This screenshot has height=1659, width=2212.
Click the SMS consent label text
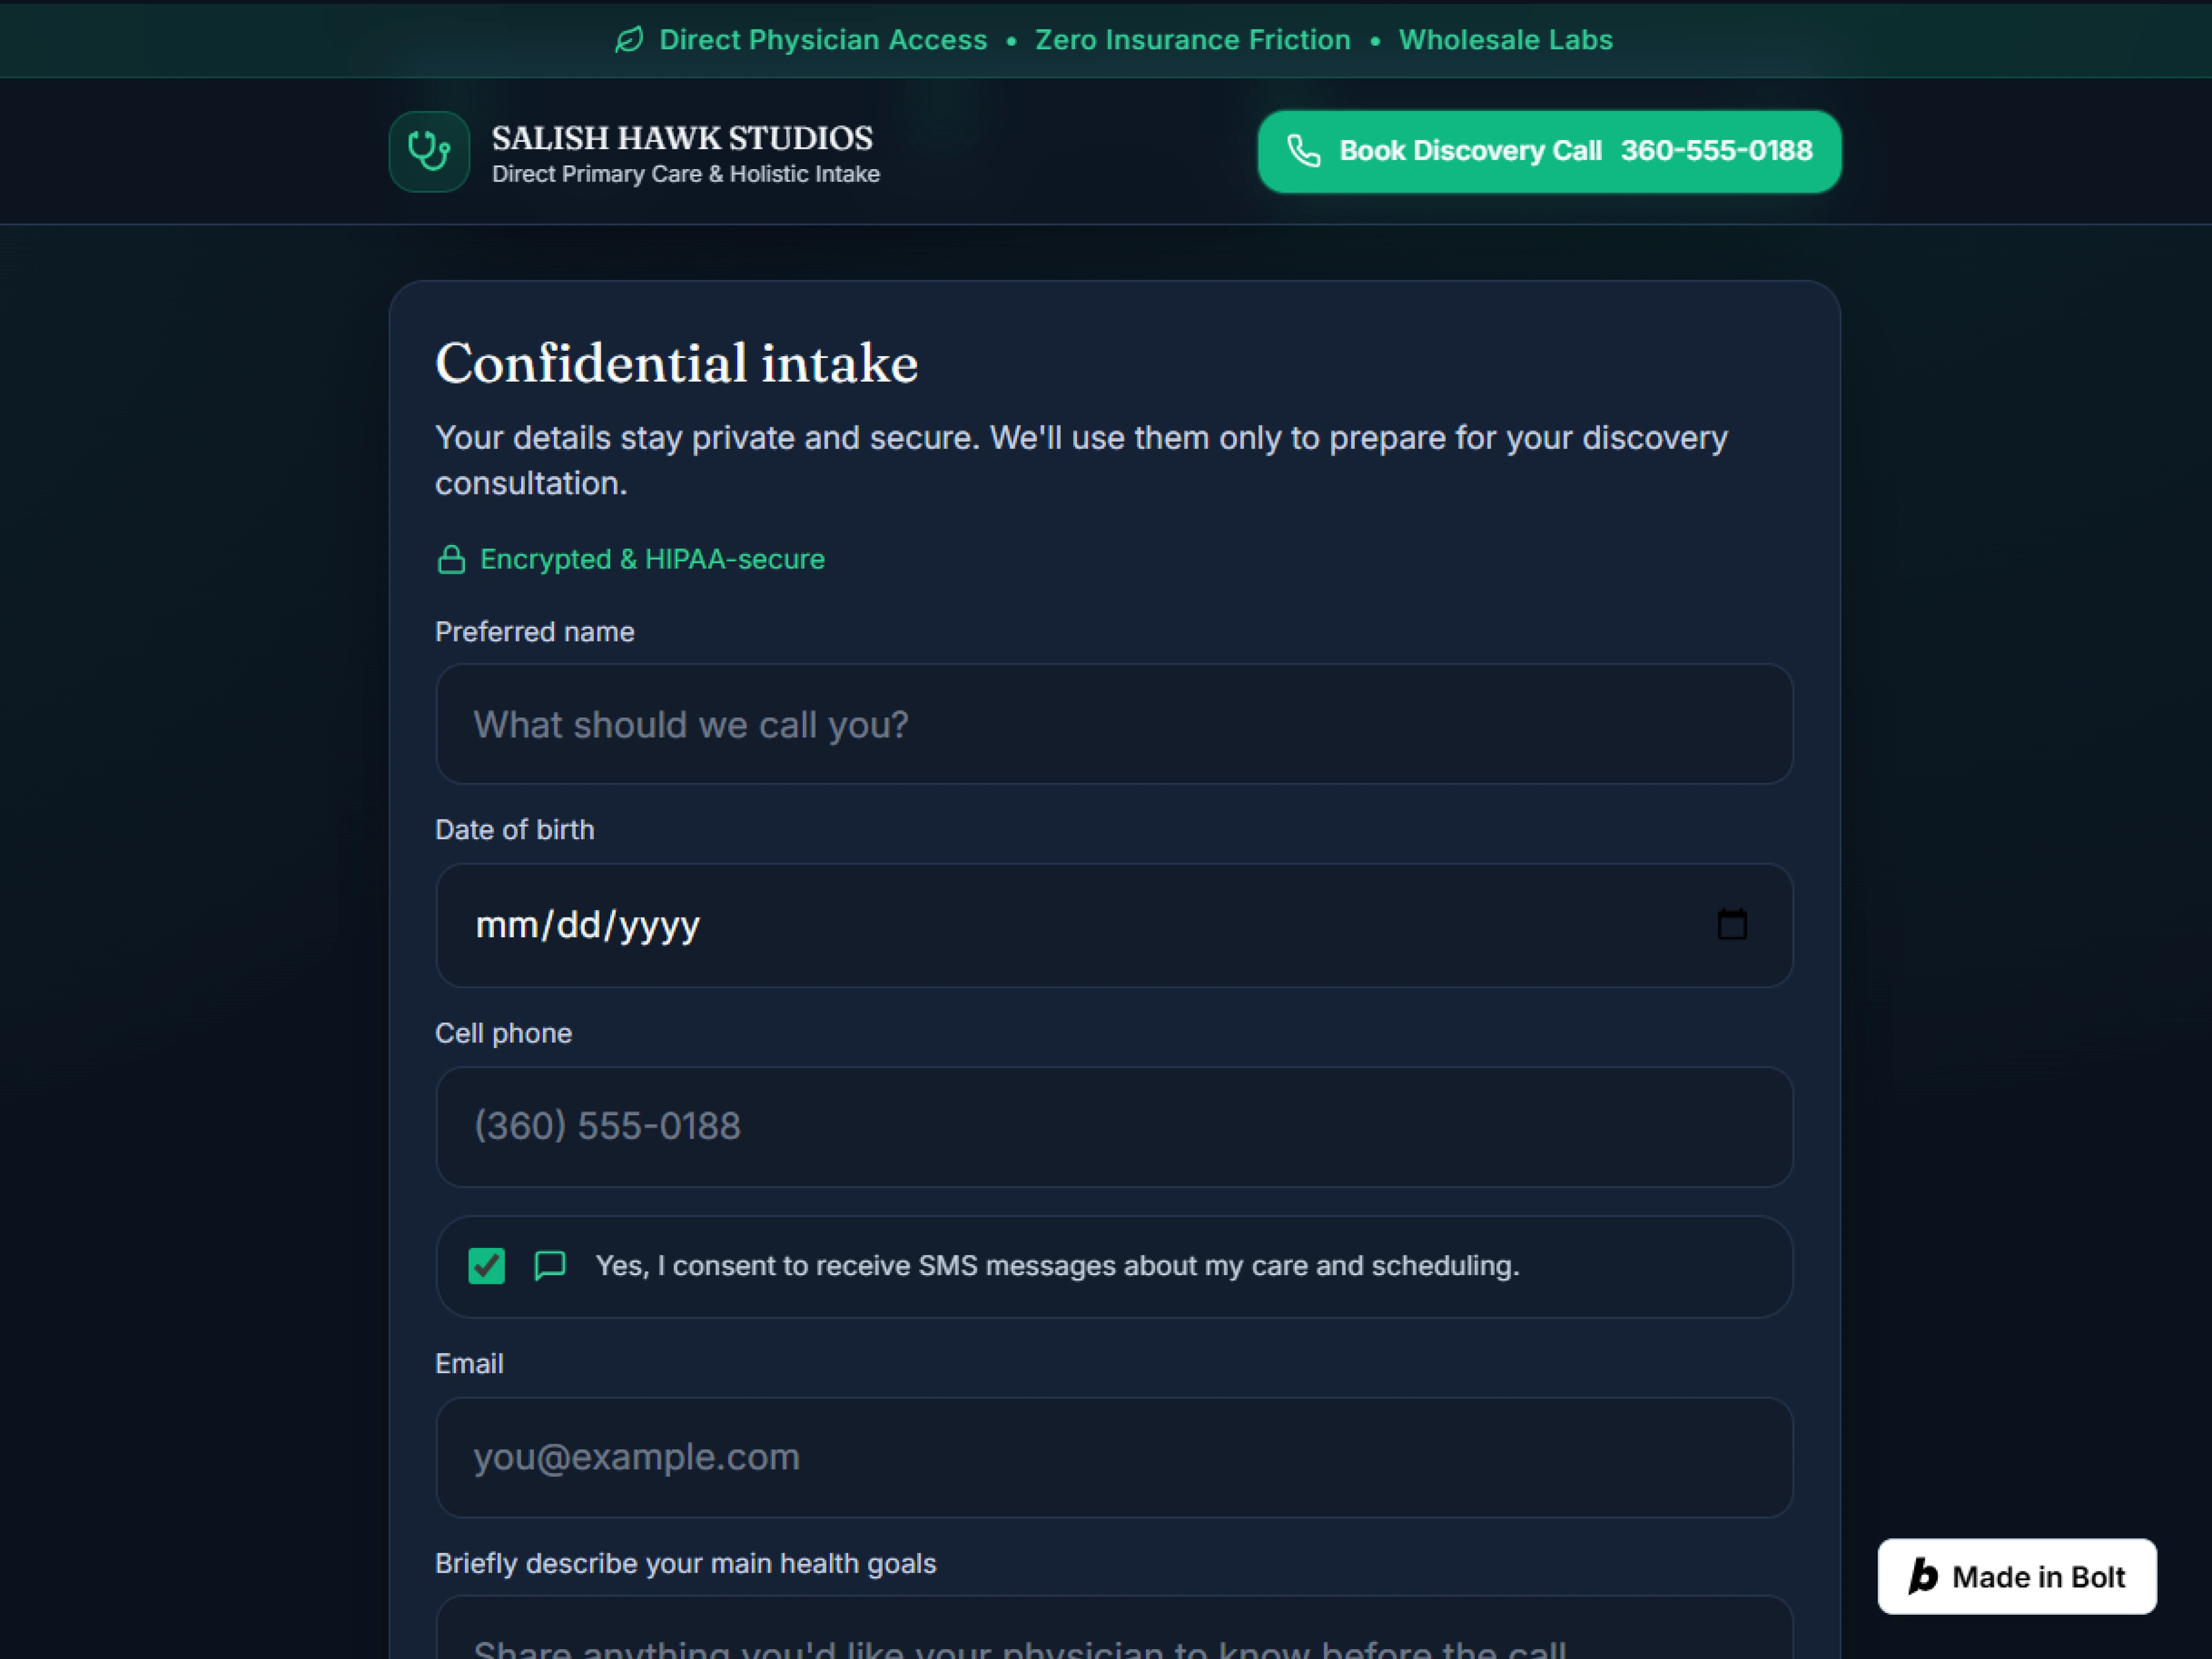click(x=1057, y=1266)
